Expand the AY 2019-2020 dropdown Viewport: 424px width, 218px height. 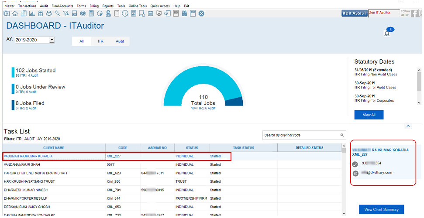52,40
